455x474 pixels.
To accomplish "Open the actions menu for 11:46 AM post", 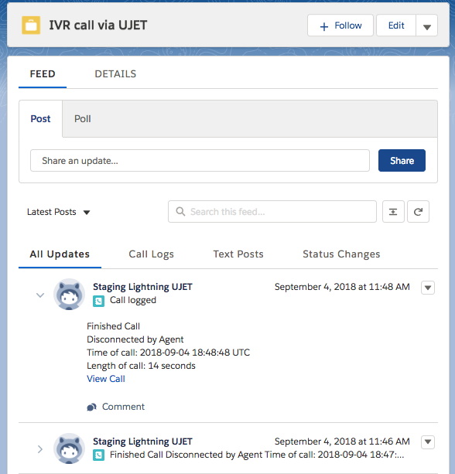I will pos(428,442).
